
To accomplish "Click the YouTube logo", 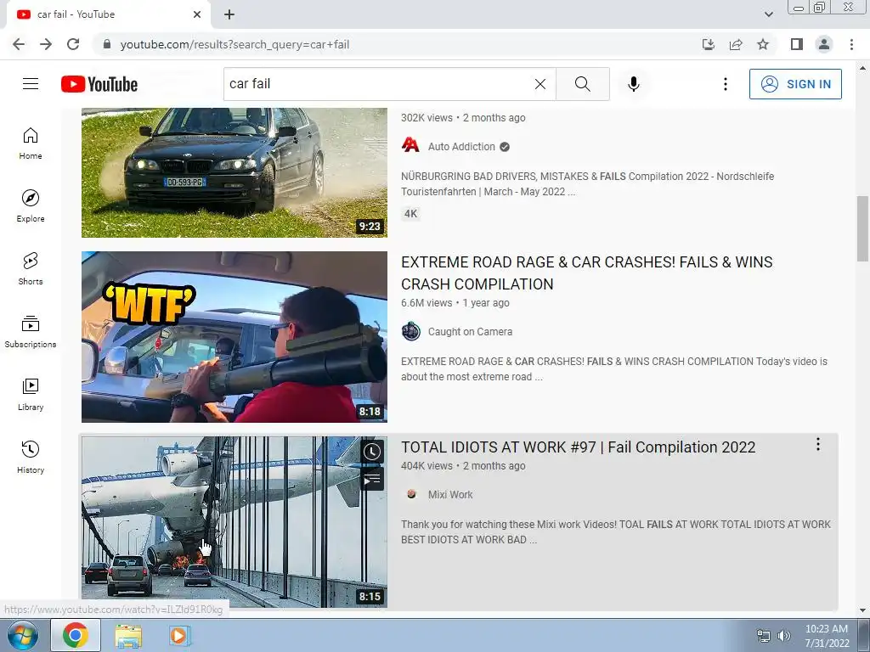I will [99, 84].
